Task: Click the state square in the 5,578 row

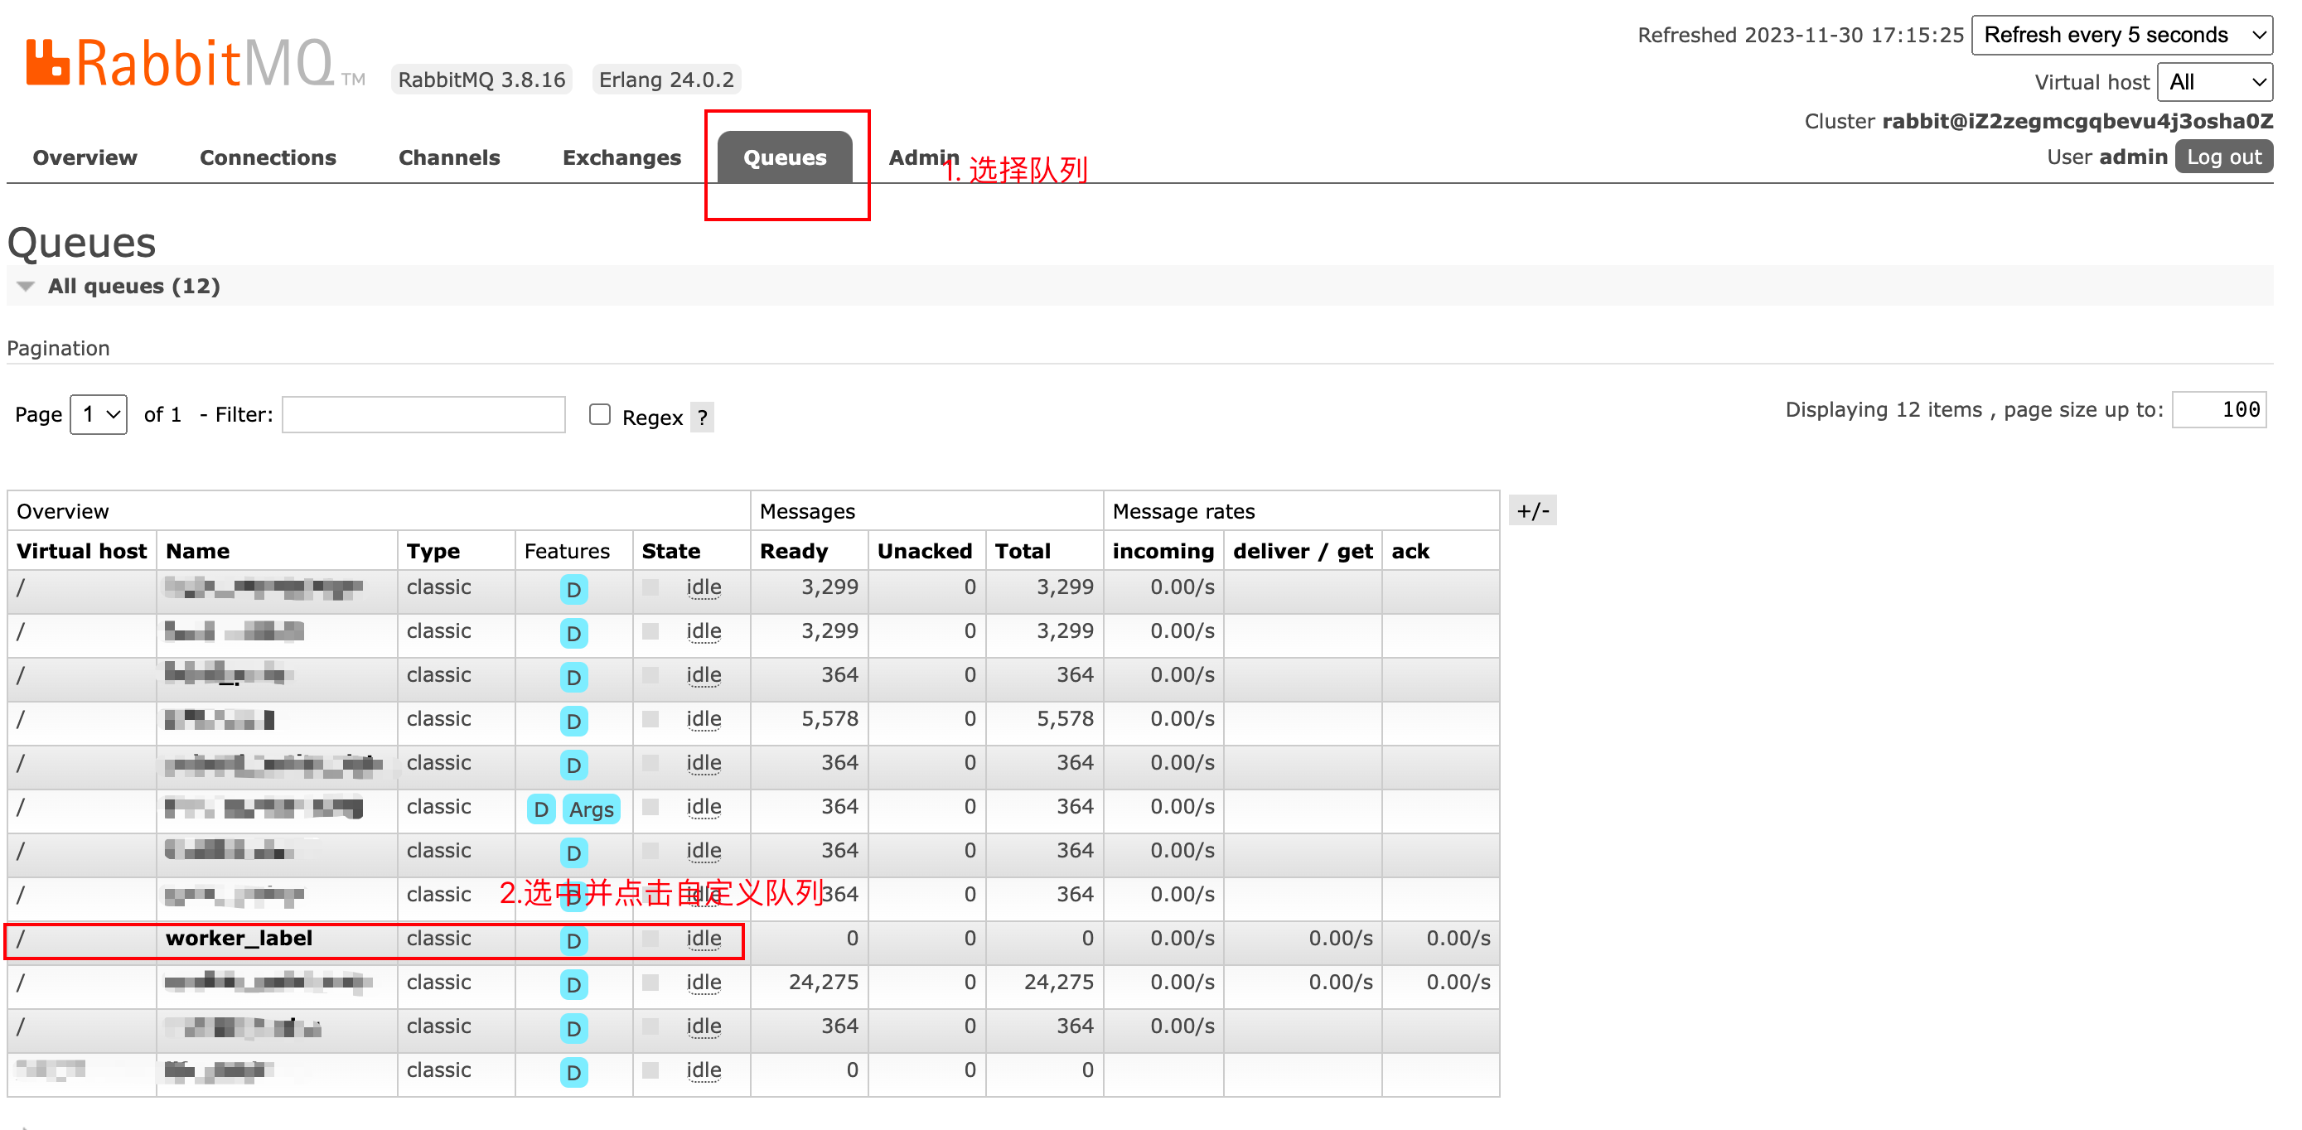Action: 650,719
